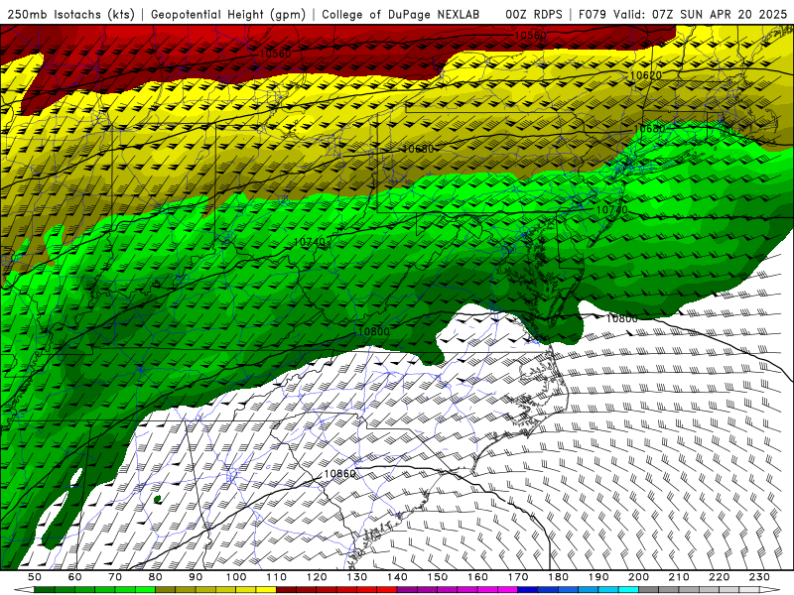
Task: Click the 10620 height contour label
Action: [x=645, y=75]
